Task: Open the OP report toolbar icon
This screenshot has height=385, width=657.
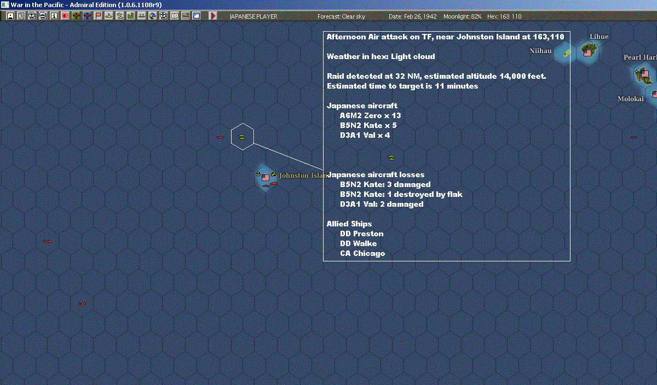Action: 175,16
